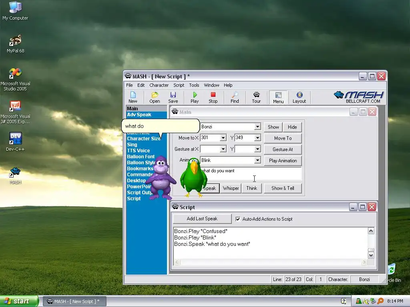Play the script with the green Play icon

[x=195, y=98]
